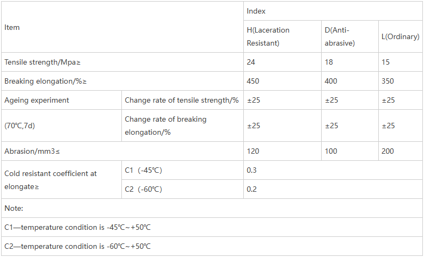This screenshot has height=257, width=424.
Task: Select breaking elongation value 450
Action: pos(253,81)
